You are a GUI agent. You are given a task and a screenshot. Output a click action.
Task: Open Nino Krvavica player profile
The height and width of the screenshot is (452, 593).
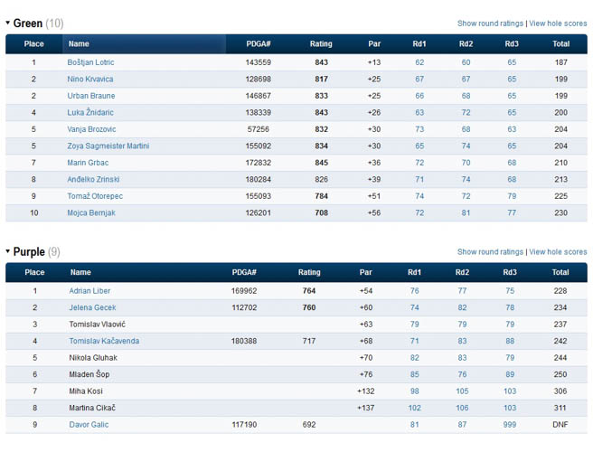click(90, 80)
